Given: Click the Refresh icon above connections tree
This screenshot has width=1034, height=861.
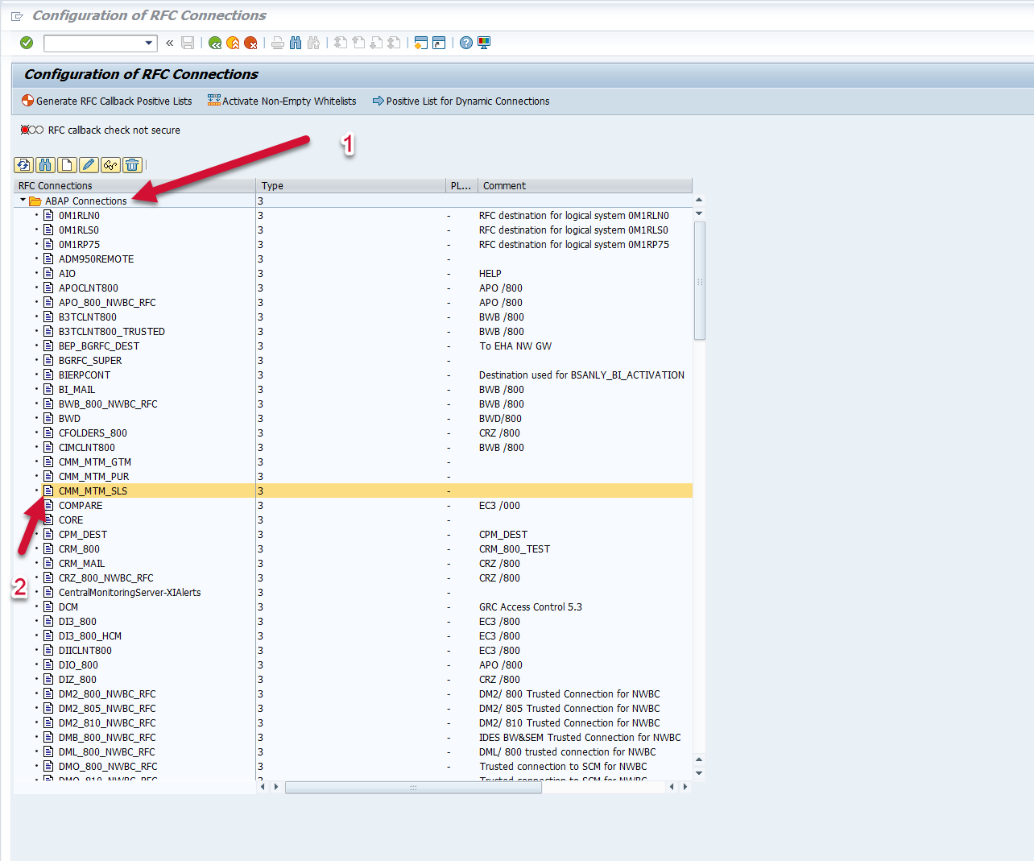Looking at the screenshot, I should point(23,165).
